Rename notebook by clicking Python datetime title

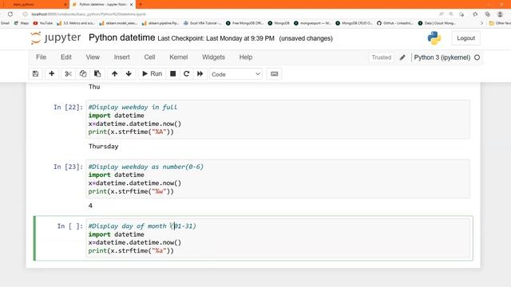(x=121, y=37)
